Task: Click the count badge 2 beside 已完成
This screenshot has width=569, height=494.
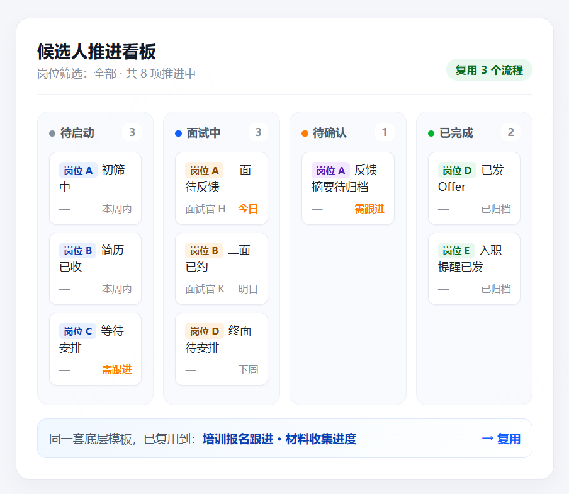Action: 510,132
